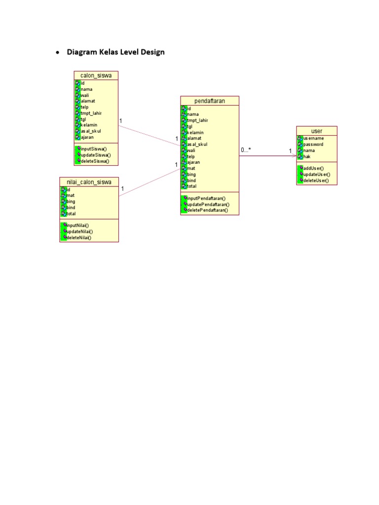This screenshot has width=379, height=505.
Task: Click the bing attribute in pendaftaran
Action: [191, 175]
